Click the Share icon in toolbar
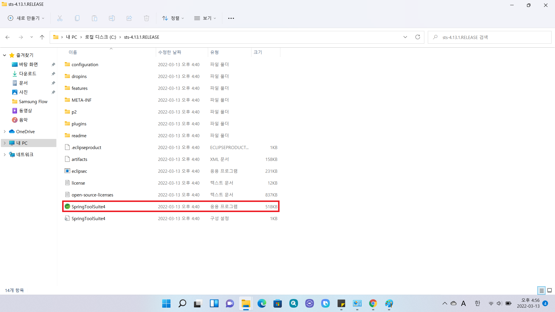This screenshot has height=312, width=555. tap(129, 18)
